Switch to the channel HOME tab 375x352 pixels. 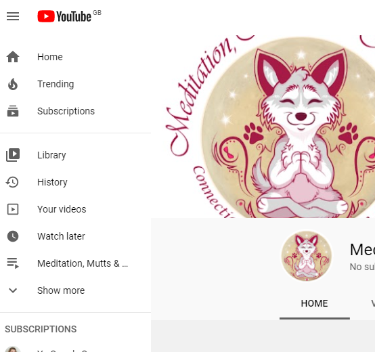click(314, 303)
